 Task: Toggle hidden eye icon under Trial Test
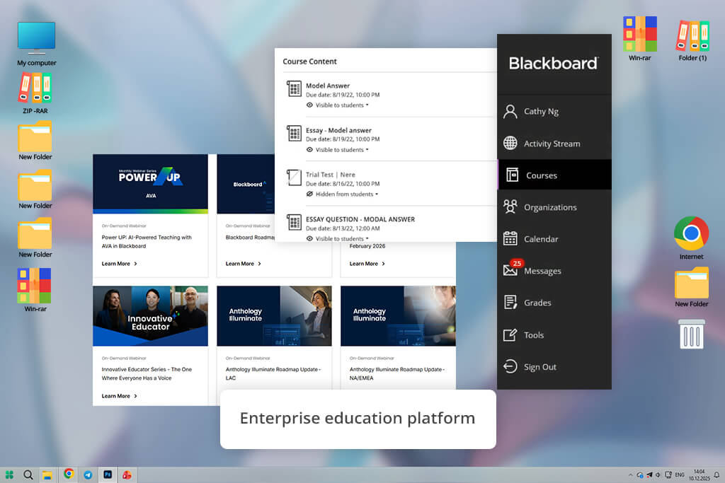click(x=309, y=194)
